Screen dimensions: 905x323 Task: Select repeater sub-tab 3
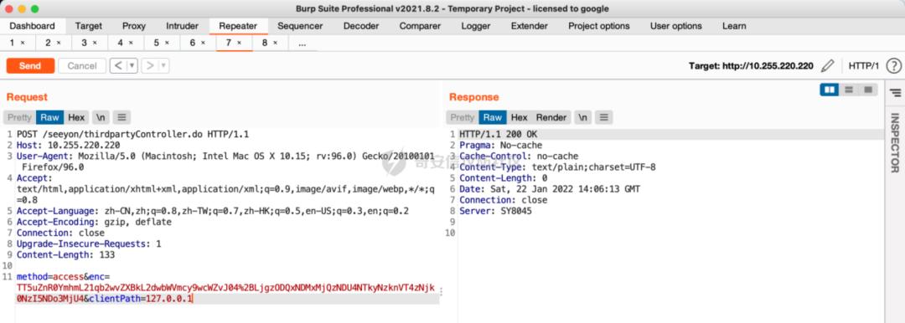coord(85,43)
